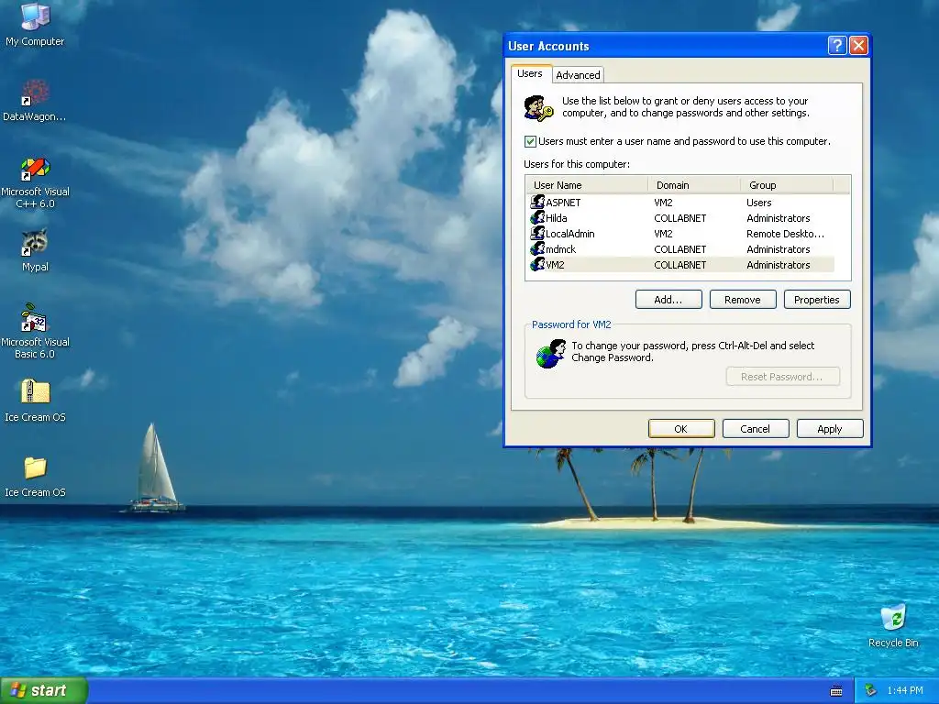Open the Start menu

pos(44,691)
